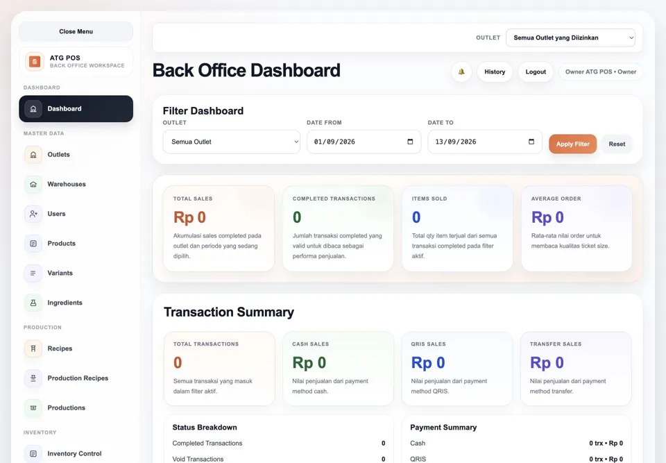Viewport: 666px width, 463px height.
Task: Click the Outlets store icon
Action: coord(33,155)
